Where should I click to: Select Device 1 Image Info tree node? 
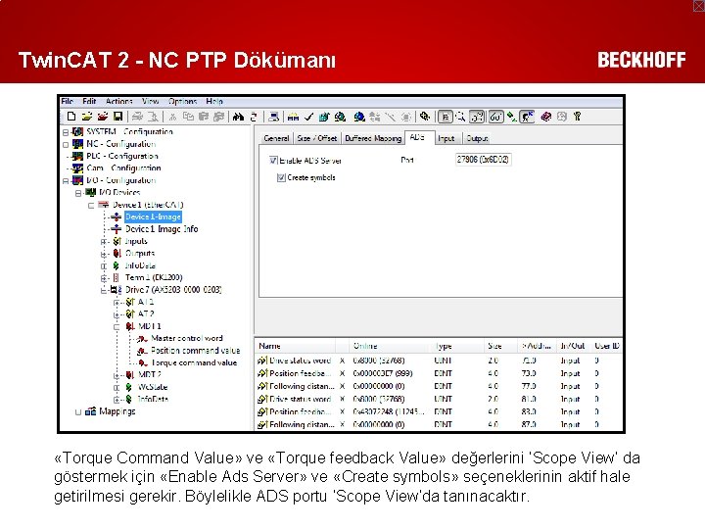coord(162,229)
